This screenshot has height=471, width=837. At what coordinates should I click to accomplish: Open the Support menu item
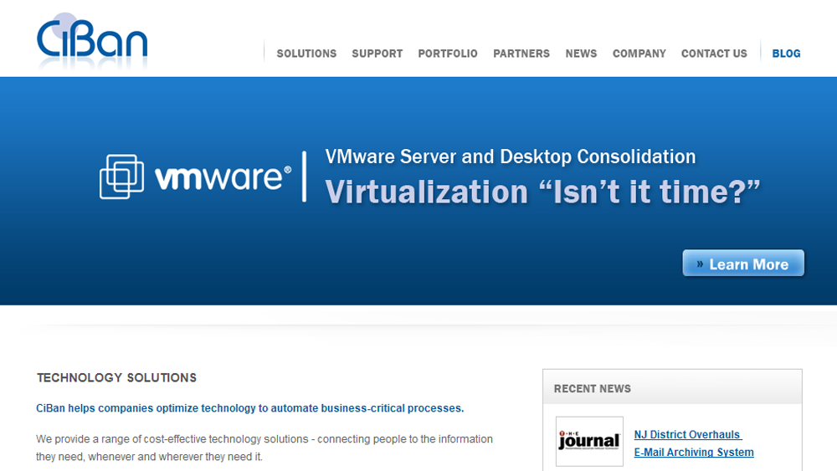pyautogui.click(x=377, y=54)
